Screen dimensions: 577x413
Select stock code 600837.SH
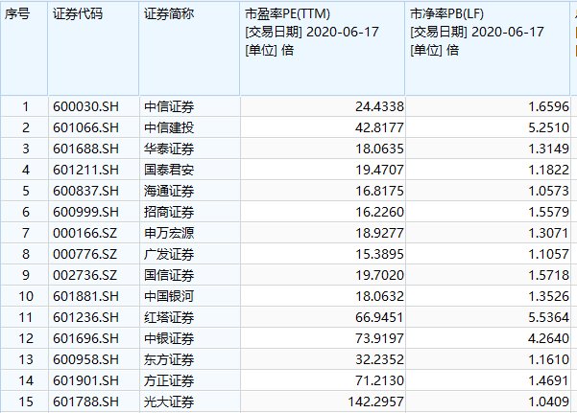(85, 191)
